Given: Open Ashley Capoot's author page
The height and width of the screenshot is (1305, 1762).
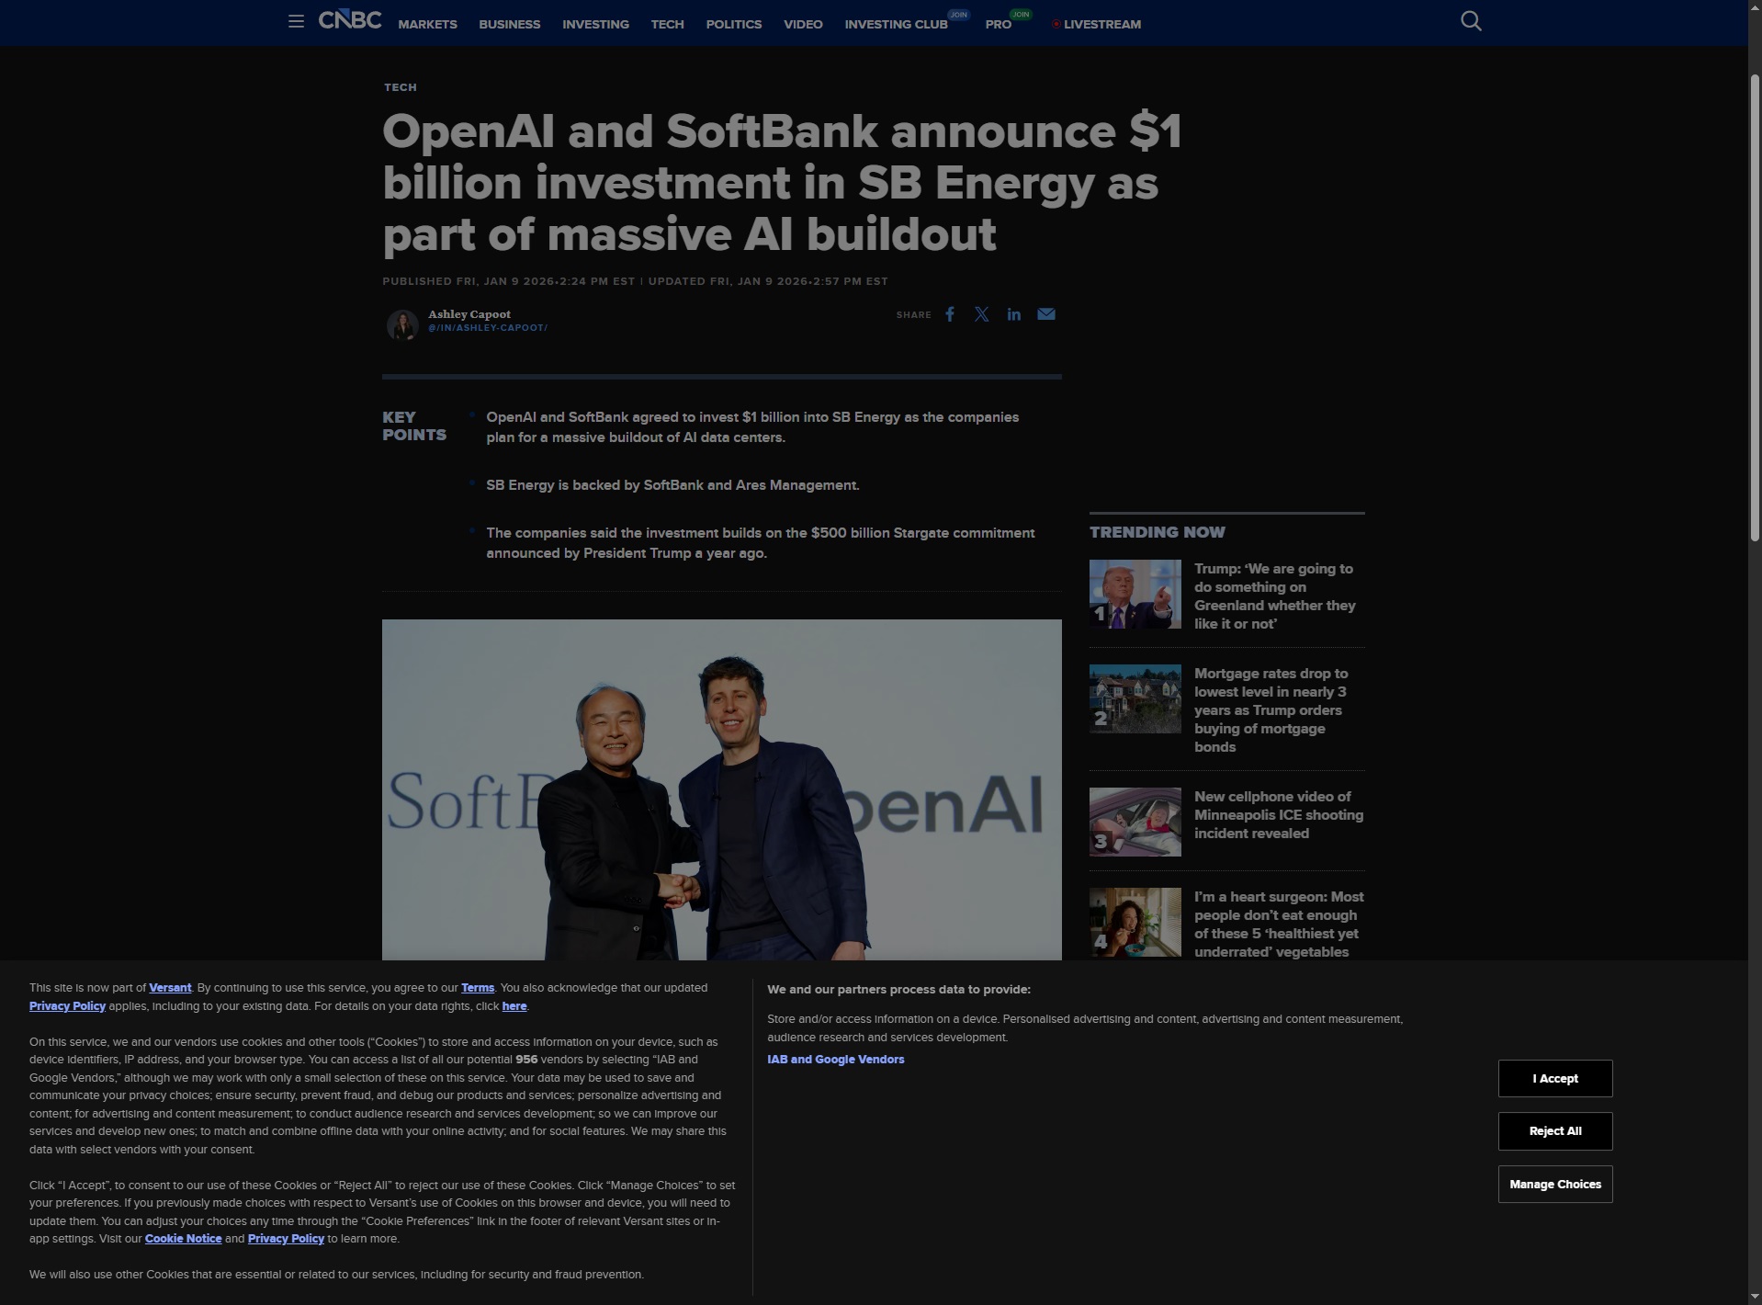Looking at the screenshot, I should (x=469, y=314).
